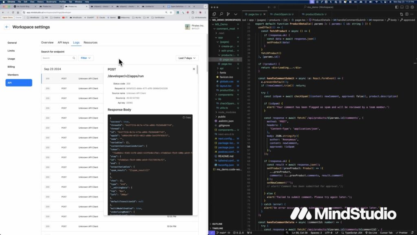
Task: Select the Search icon in the VS Code sidebar
Action: click(221, 13)
